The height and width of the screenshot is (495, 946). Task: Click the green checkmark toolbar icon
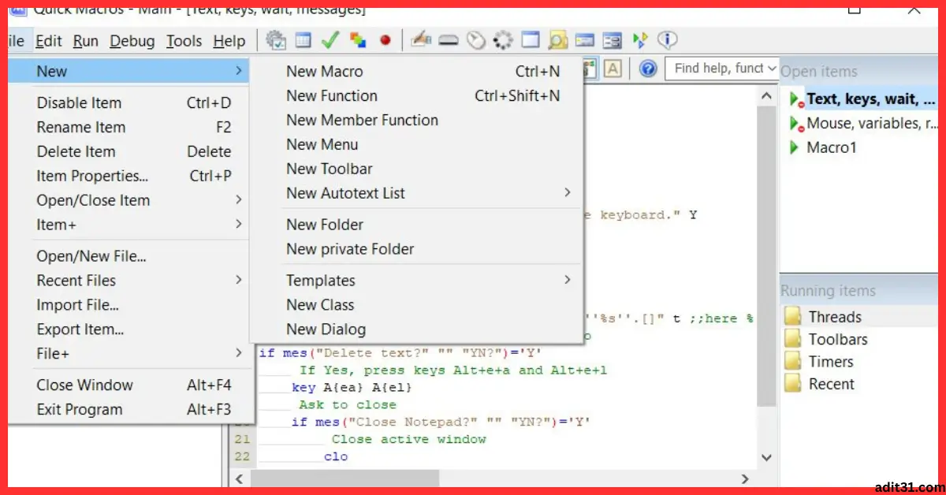tap(330, 40)
